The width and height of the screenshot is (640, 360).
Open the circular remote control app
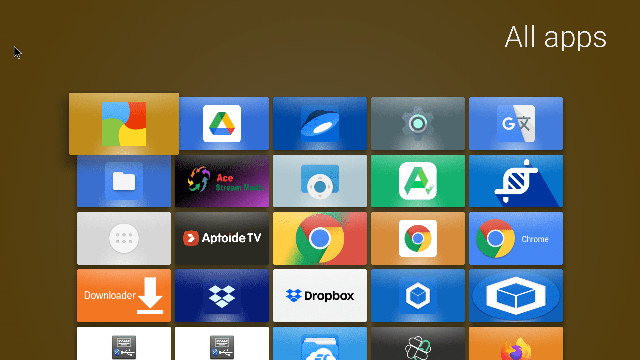(x=320, y=181)
